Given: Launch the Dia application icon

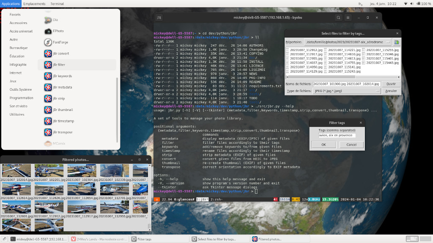Looking at the screenshot, I should (48, 20).
